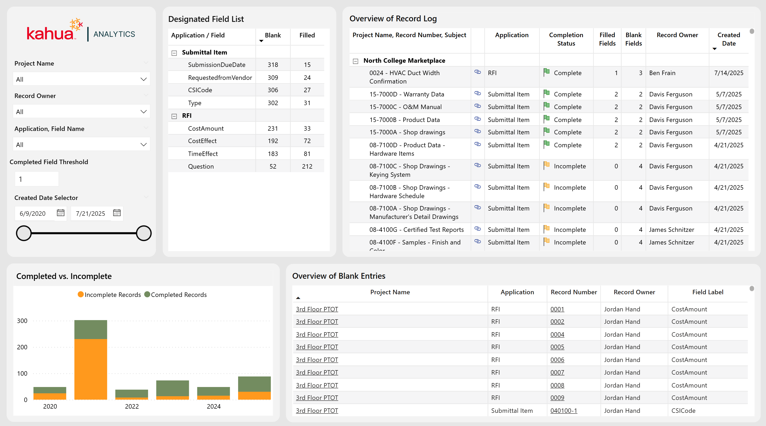Viewport: 766px width, 426px height.
Task: Click link icon for 08-7100B Hardware Schedule row
Action: 478,187
